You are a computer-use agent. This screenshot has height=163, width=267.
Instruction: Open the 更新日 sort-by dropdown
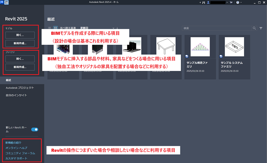[97, 28]
